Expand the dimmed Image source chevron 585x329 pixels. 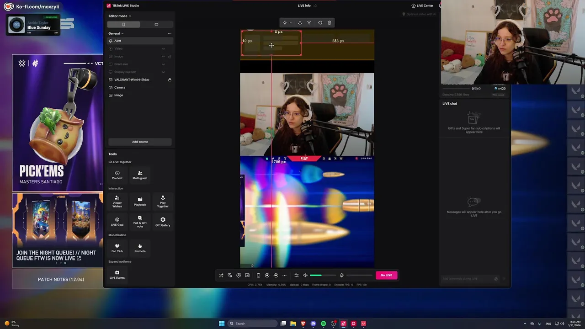point(163,56)
